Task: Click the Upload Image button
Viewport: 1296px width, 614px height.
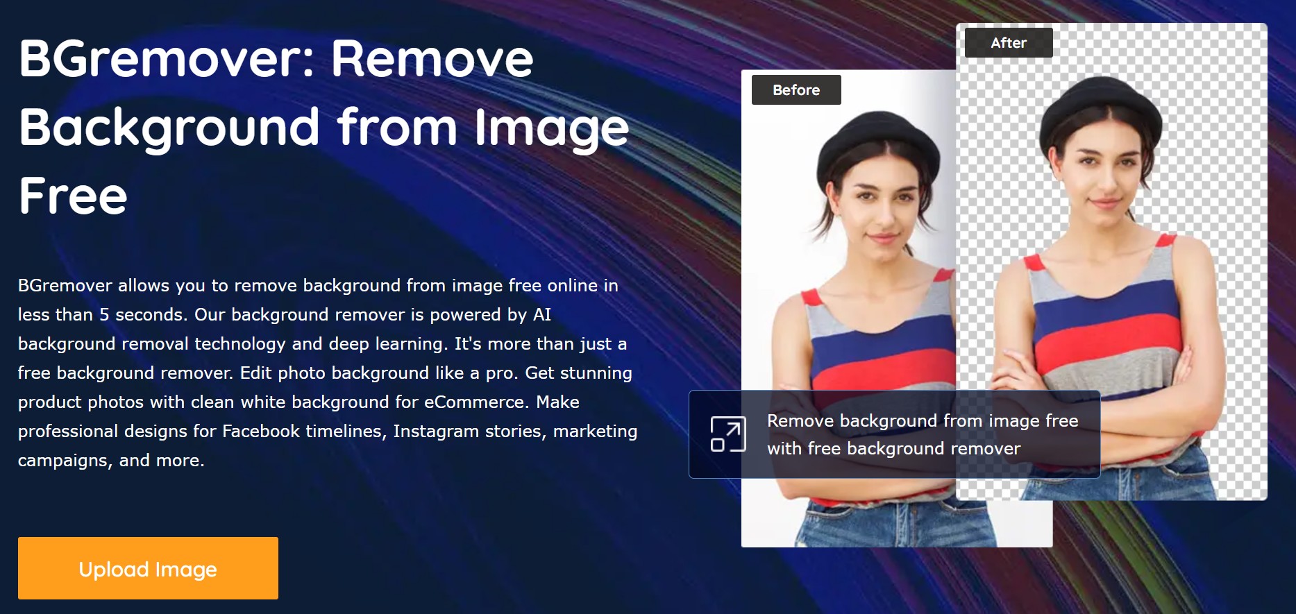Action: [148, 568]
